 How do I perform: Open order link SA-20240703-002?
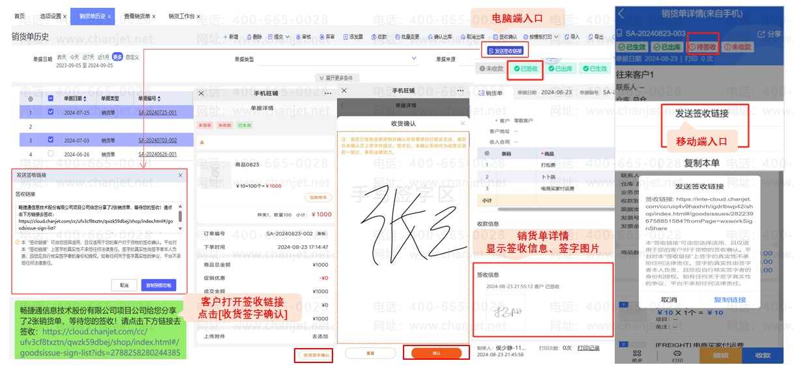click(158, 140)
